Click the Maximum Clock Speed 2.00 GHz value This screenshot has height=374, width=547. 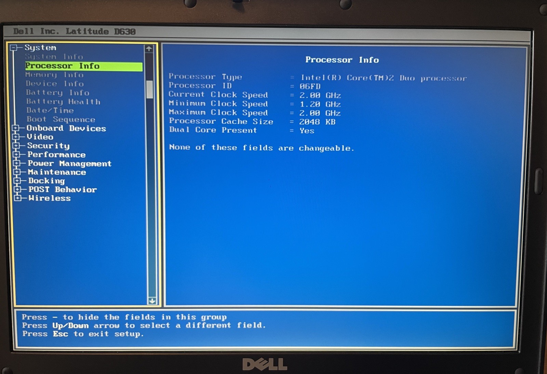[x=320, y=113]
